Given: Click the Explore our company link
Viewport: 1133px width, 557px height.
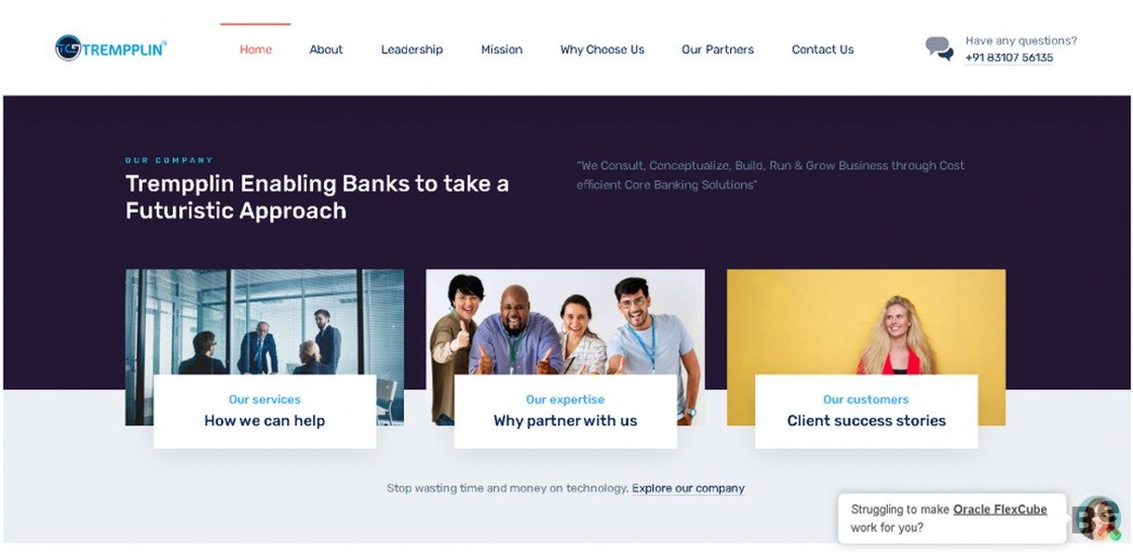Looking at the screenshot, I should 688,488.
